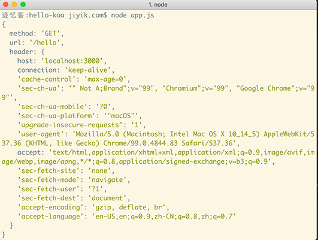Select the method: 'GET' line
318x240 pixels.
tap(37, 34)
